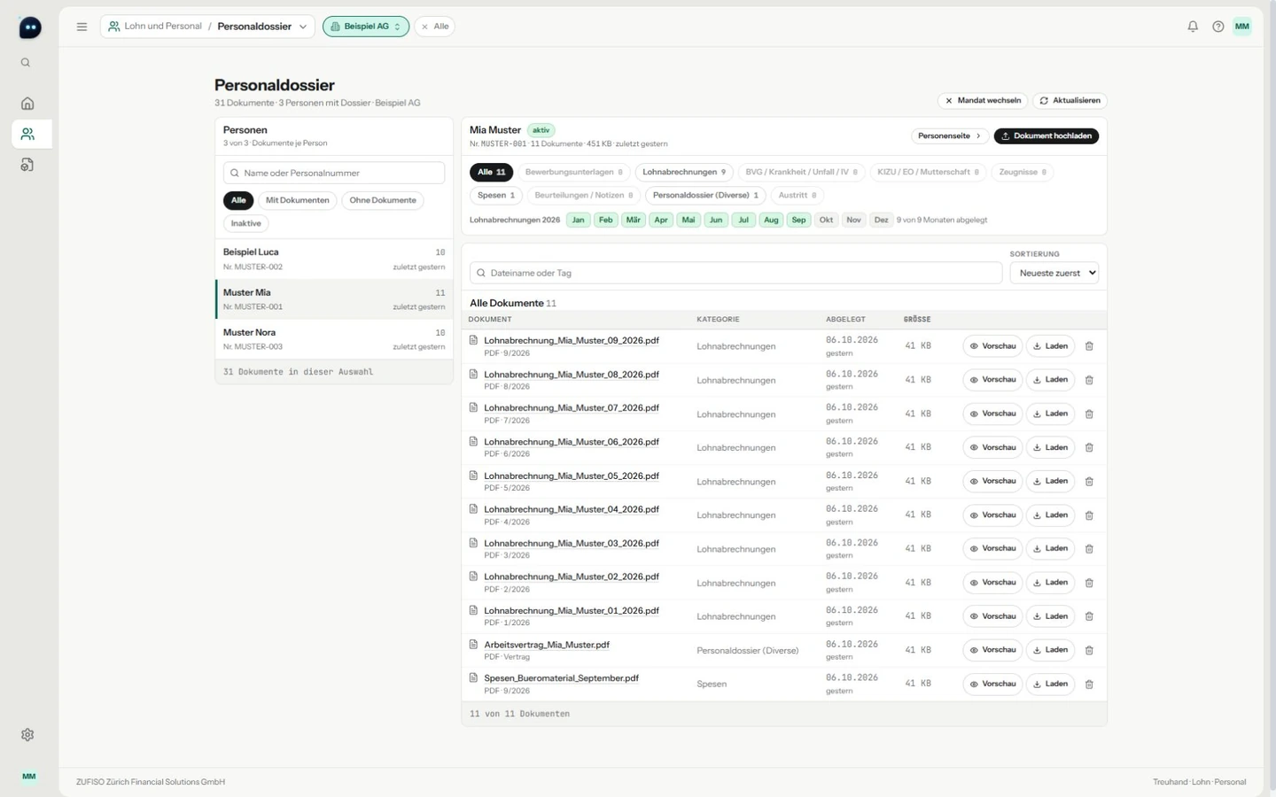Click the 'Dokument hochladen' button
1276x797 pixels.
point(1046,136)
